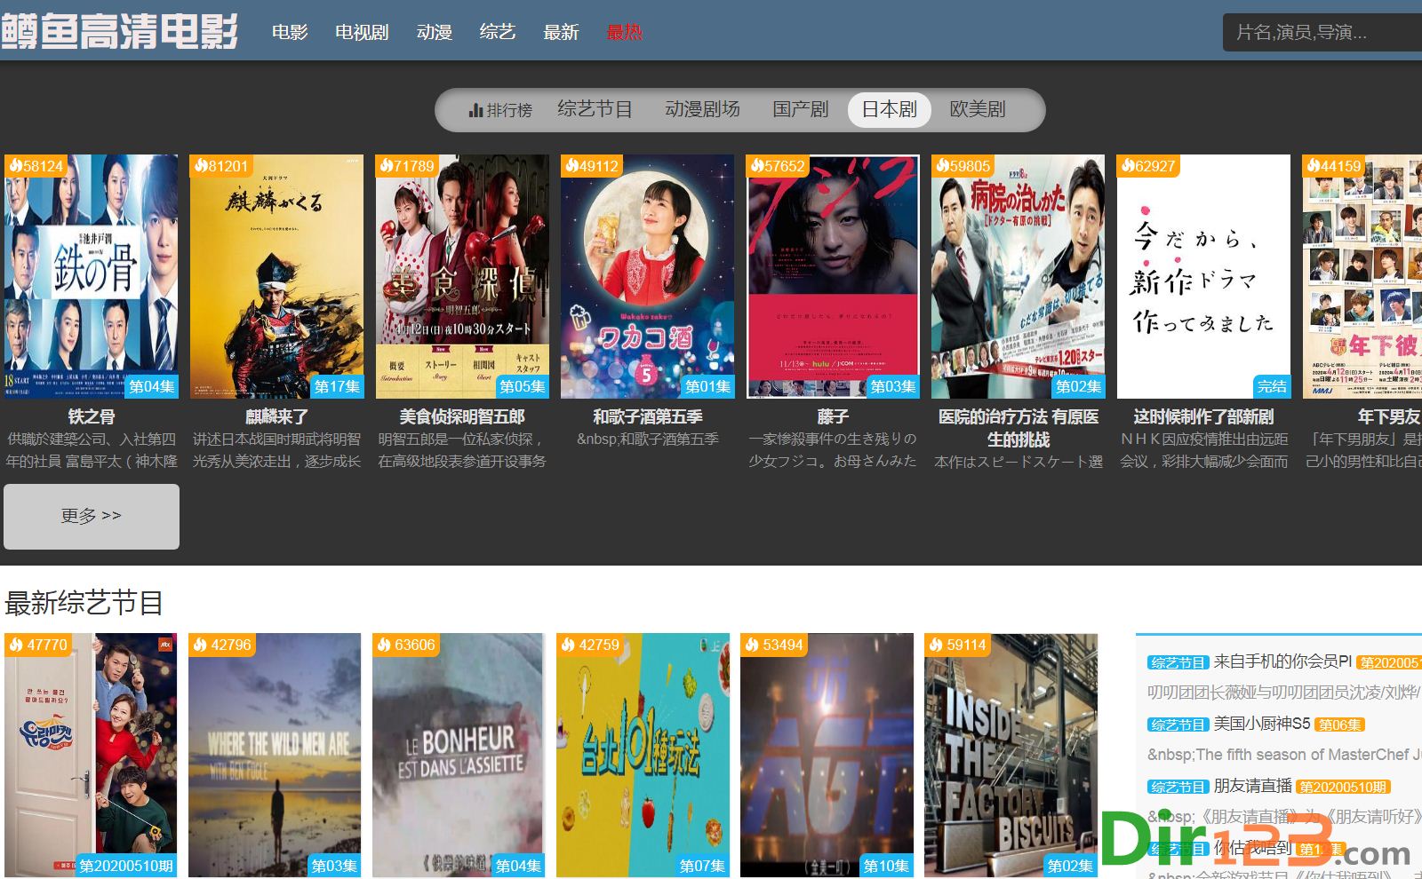The width and height of the screenshot is (1422, 879).
Task: Click the flame badge showing 49112
Action: coord(593,166)
